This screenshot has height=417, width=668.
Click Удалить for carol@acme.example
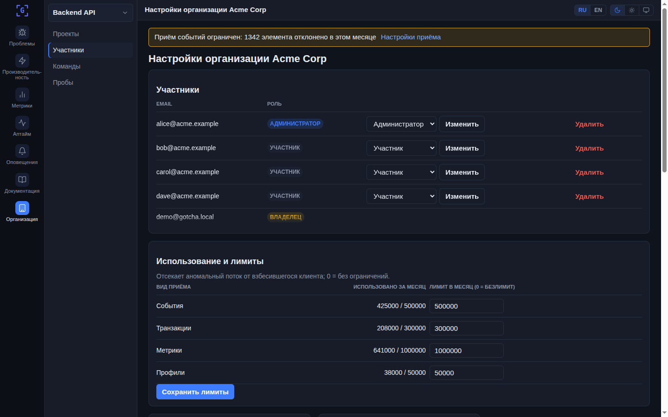(x=589, y=172)
